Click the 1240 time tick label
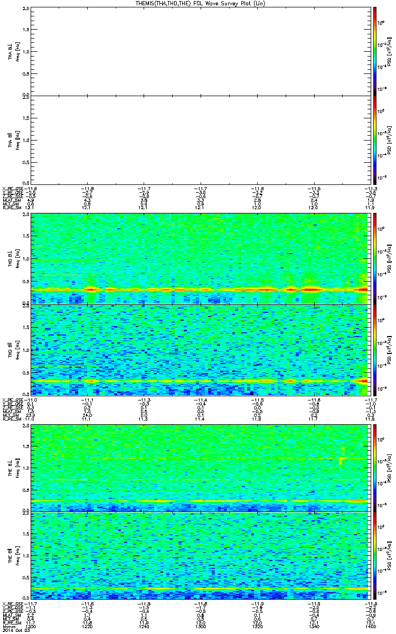The image size is (396, 634). point(144,626)
